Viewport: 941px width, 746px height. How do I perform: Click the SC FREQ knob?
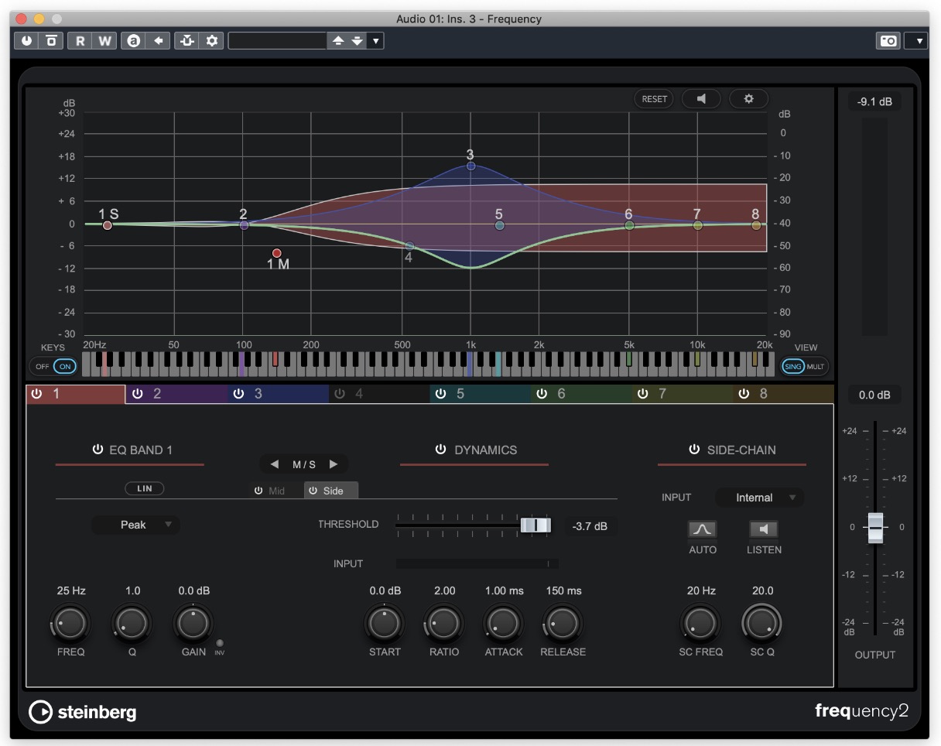(700, 623)
